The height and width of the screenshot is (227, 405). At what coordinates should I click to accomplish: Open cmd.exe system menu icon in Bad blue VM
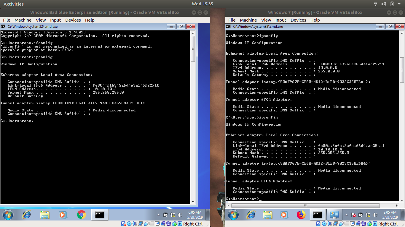3,26
